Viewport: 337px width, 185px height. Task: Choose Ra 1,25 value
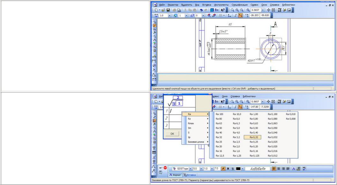click(x=237, y=156)
